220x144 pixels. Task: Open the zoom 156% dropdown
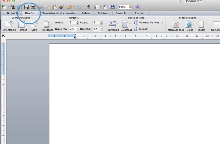pos(131,7)
